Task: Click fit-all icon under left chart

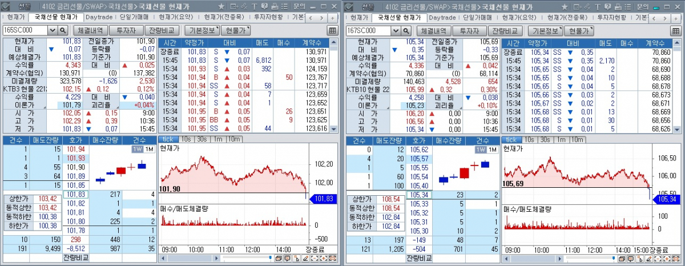Action: pyautogui.click(x=333, y=258)
